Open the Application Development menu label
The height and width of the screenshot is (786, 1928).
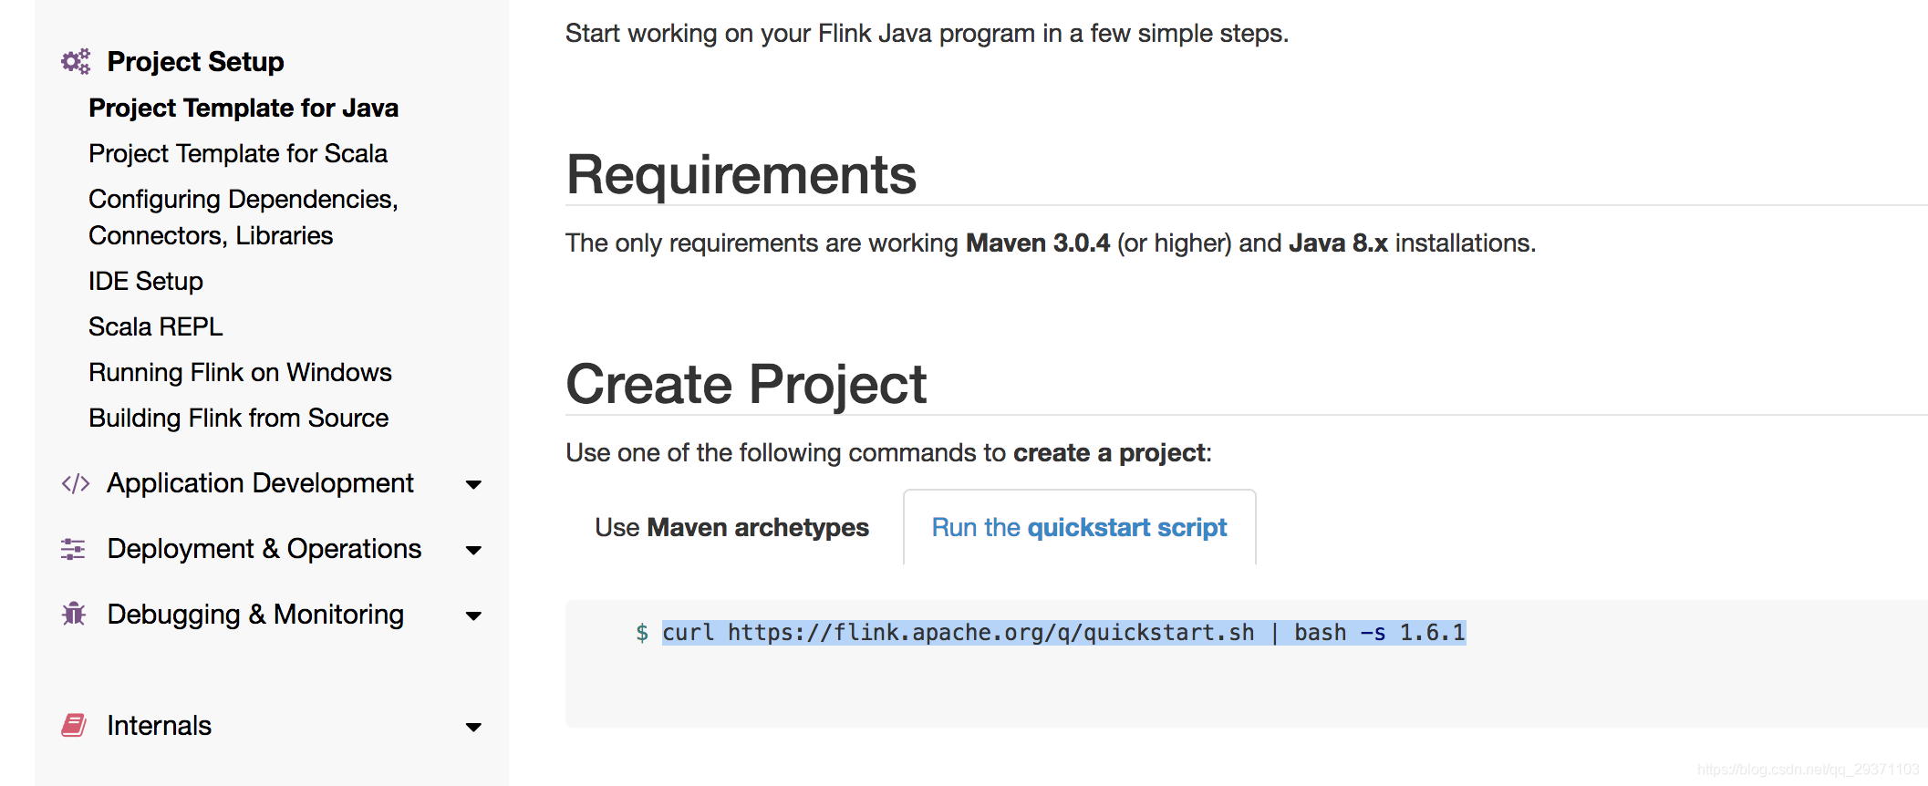pos(260,483)
